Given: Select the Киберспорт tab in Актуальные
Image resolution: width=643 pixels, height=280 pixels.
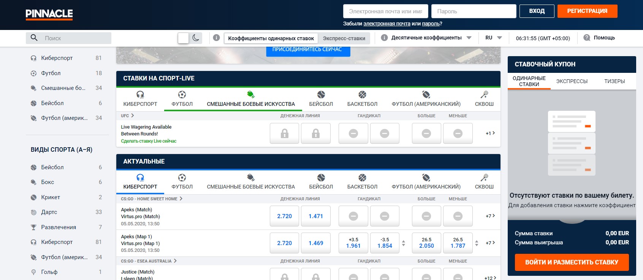Looking at the screenshot, I should [140, 182].
